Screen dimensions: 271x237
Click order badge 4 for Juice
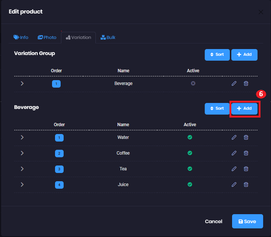59,185
